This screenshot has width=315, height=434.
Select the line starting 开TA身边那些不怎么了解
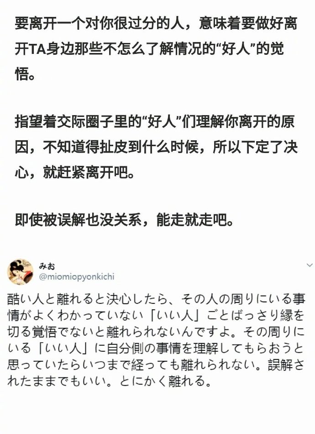(x=149, y=49)
